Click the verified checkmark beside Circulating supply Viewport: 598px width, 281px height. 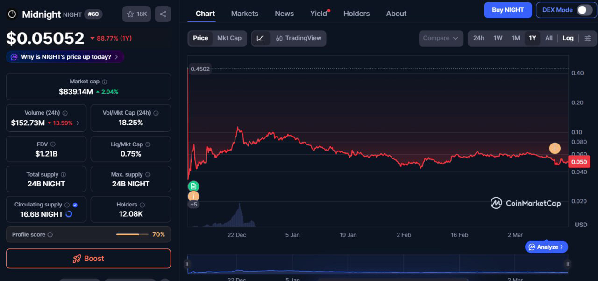click(x=75, y=205)
